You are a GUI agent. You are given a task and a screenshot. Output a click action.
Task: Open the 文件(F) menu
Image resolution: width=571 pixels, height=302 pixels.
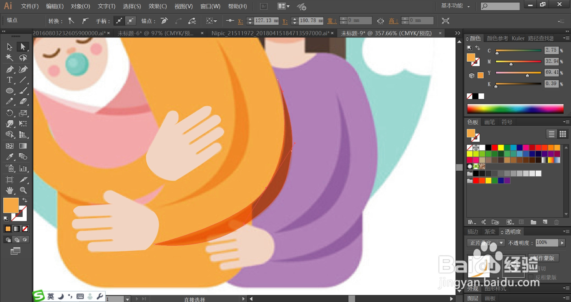[30, 6]
